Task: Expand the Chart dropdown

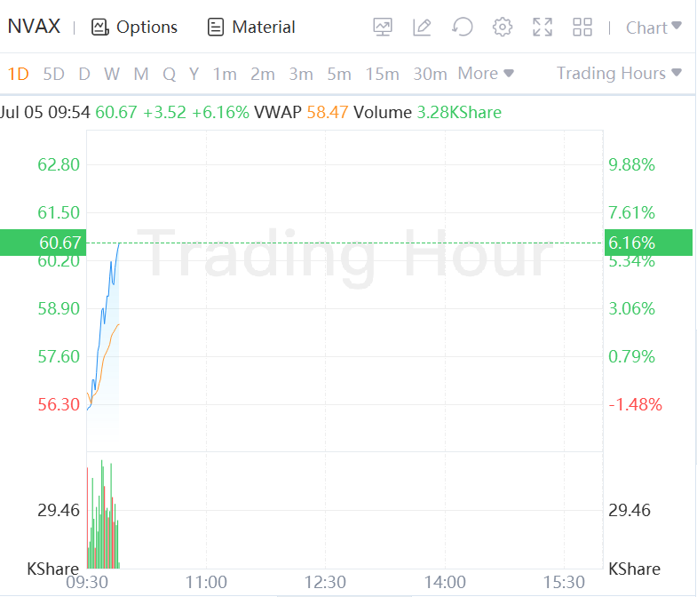Action: (653, 28)
